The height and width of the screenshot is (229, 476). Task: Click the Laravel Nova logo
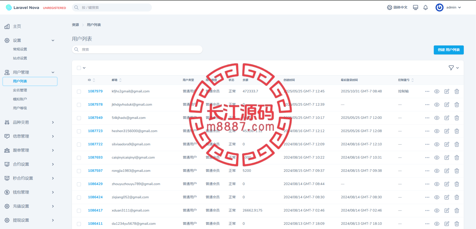tap(22, 7)
